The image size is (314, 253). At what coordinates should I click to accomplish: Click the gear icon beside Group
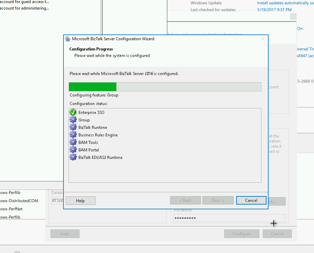(73, 120)
